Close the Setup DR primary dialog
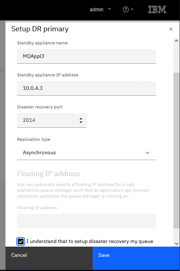The width and height of the screenshot is (180, 271). pyautogui.click(x=171, y=29)
